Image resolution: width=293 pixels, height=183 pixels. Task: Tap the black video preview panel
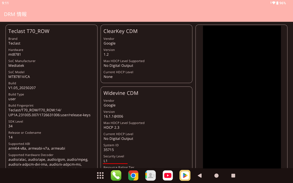[242, 97]
